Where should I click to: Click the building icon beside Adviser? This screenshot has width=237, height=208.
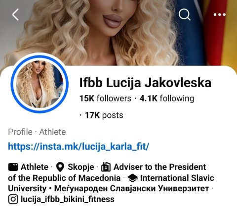point(106,167)
